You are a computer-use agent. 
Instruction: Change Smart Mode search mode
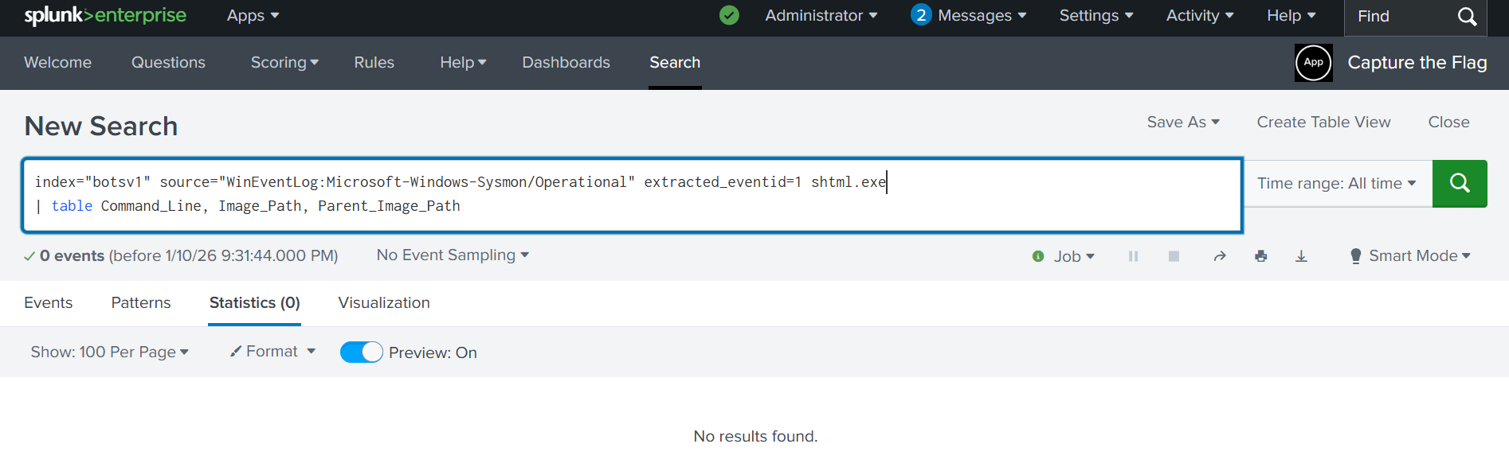1411,255
